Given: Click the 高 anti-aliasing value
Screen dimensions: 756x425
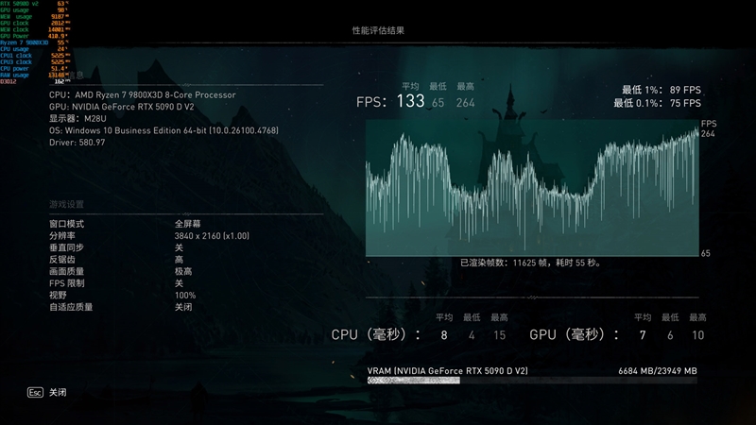Looking at the screenshot, I should click(x=179, y=260).
